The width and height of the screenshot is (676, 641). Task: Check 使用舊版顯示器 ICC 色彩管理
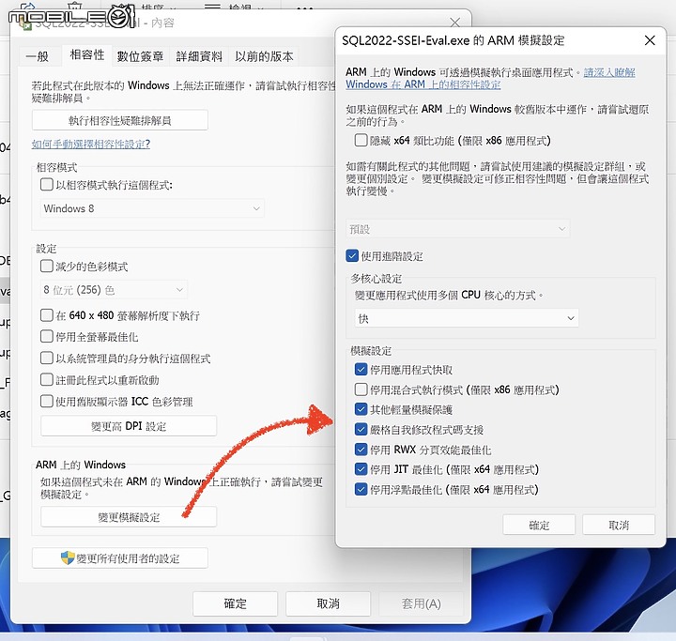[47, 401]
